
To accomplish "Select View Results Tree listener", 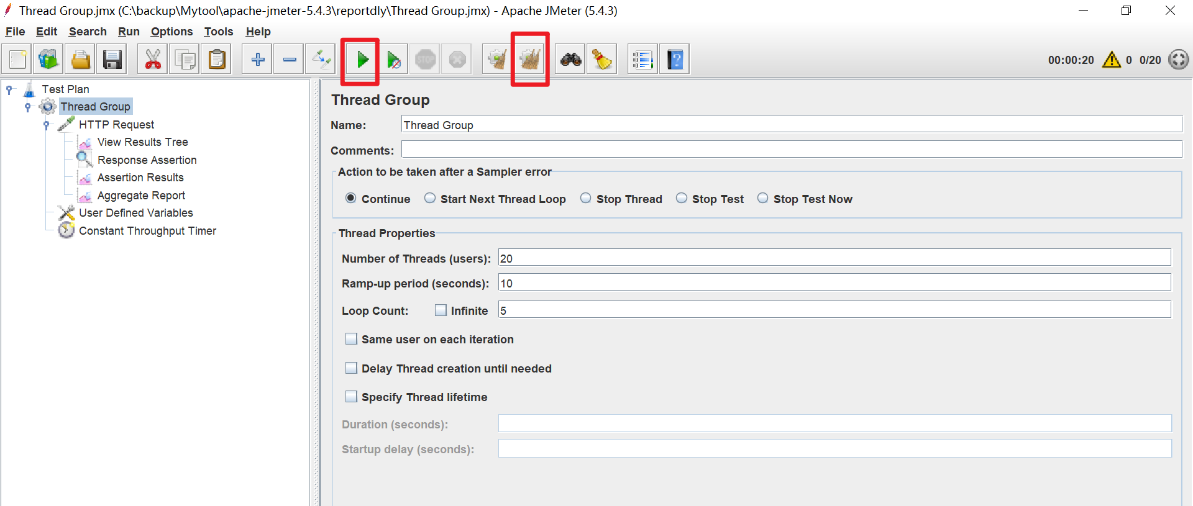I will (x=142, y=142).
